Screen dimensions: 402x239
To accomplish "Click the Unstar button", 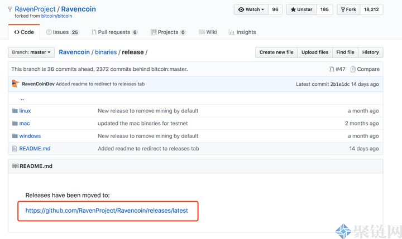I will click(301, 9).
